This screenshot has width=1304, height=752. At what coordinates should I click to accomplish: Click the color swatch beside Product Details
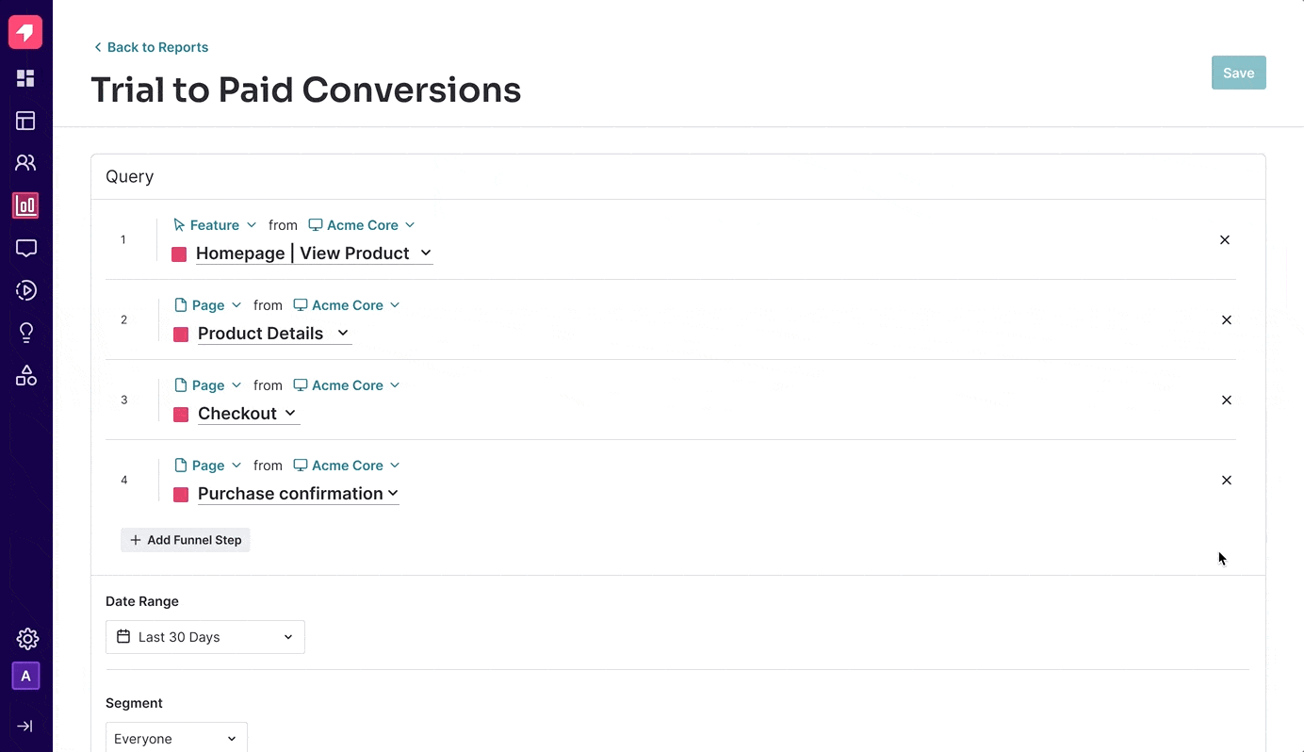pyautogui.click(x=181, y=335)
